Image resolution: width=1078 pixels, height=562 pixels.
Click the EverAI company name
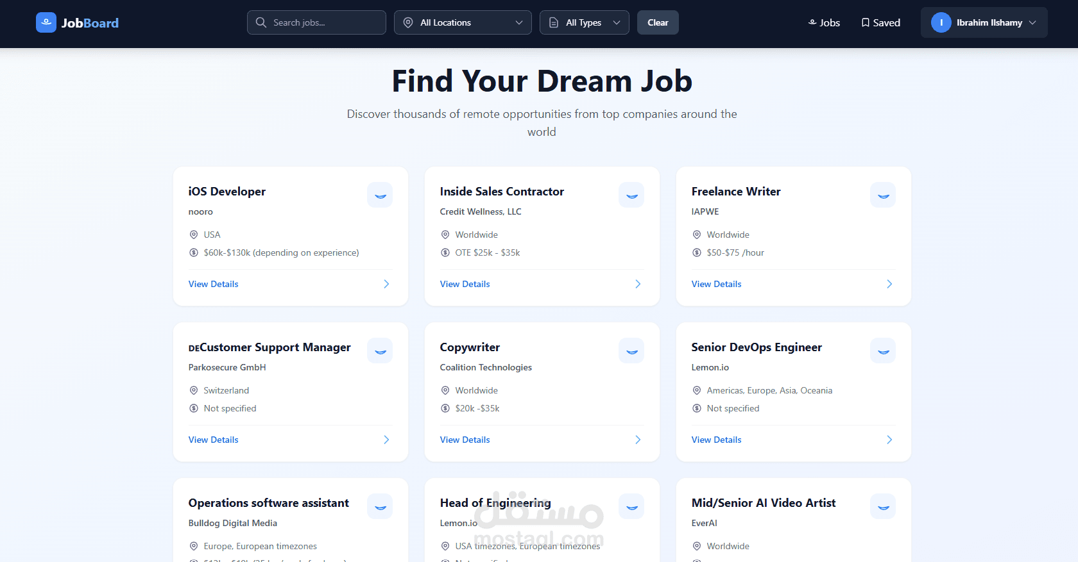(704, 523)
